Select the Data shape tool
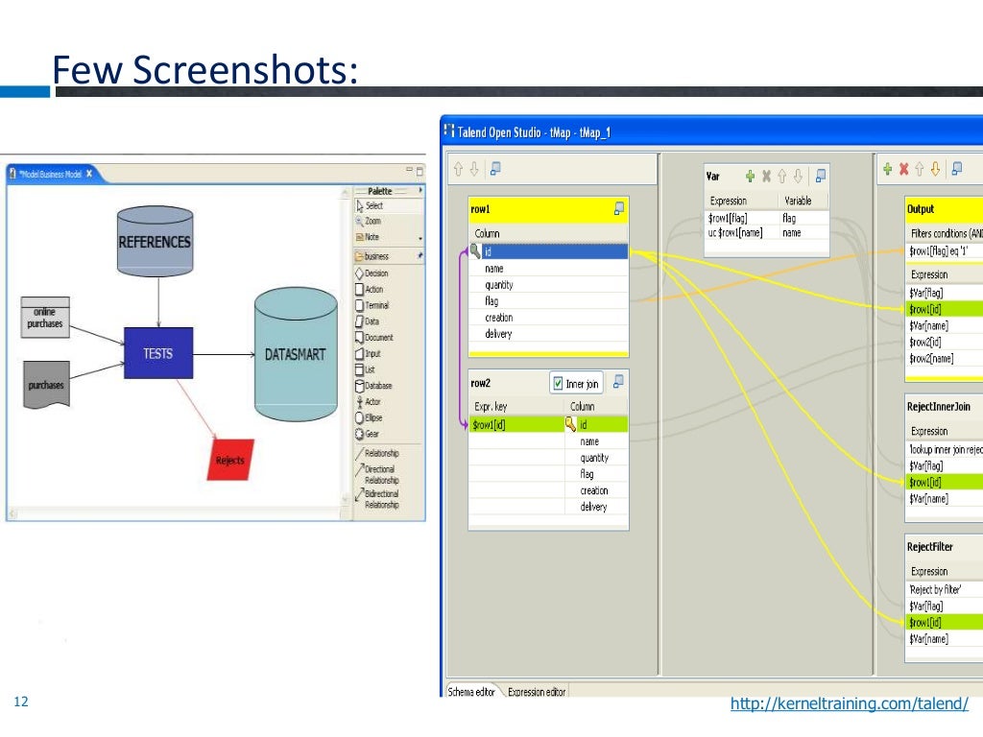The height and width of the screenshot is (737, 983). click(368, 321)
